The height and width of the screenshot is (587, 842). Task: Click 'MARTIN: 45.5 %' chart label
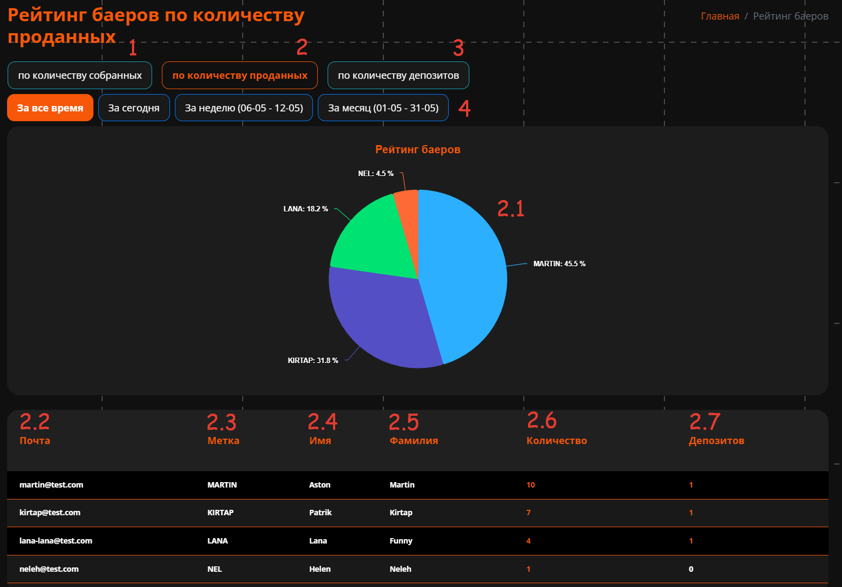(559, 264)
